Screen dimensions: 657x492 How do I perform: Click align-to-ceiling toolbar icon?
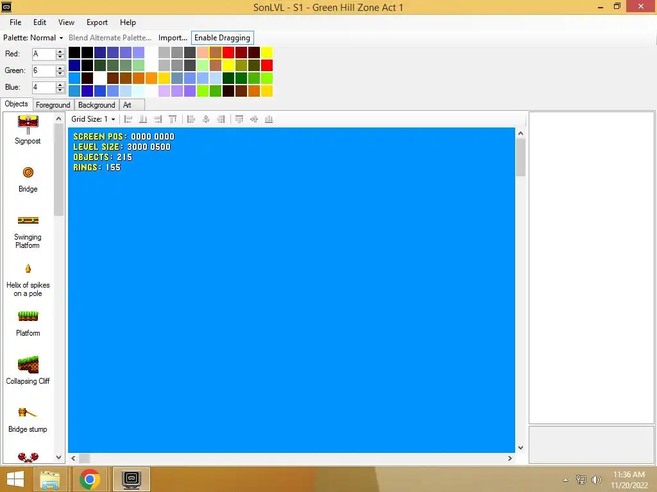tap(173, 119)
